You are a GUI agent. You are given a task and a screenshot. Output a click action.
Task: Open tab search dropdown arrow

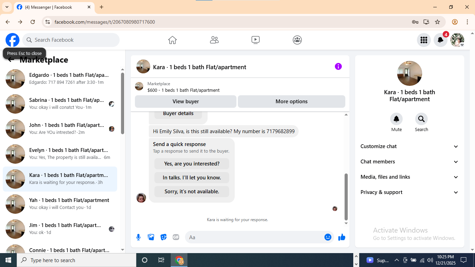7,7
